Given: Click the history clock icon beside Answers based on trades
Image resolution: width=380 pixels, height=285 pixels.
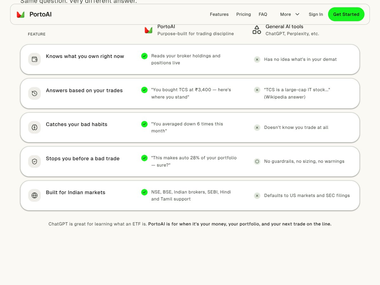Looking at the screenshot, I should pyautogui.click(x=35, y=93).
